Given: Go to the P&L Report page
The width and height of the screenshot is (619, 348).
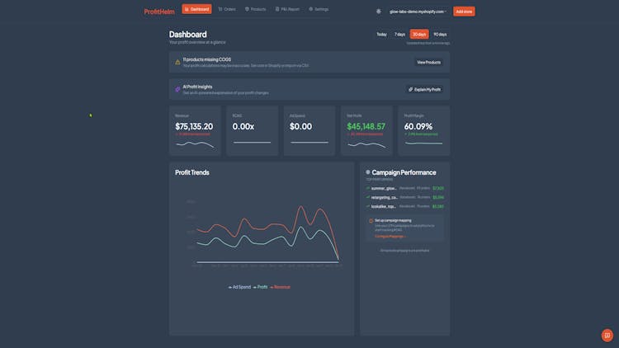Looking at the screenshot, I should pyautogui.click(x=287, y=9).
